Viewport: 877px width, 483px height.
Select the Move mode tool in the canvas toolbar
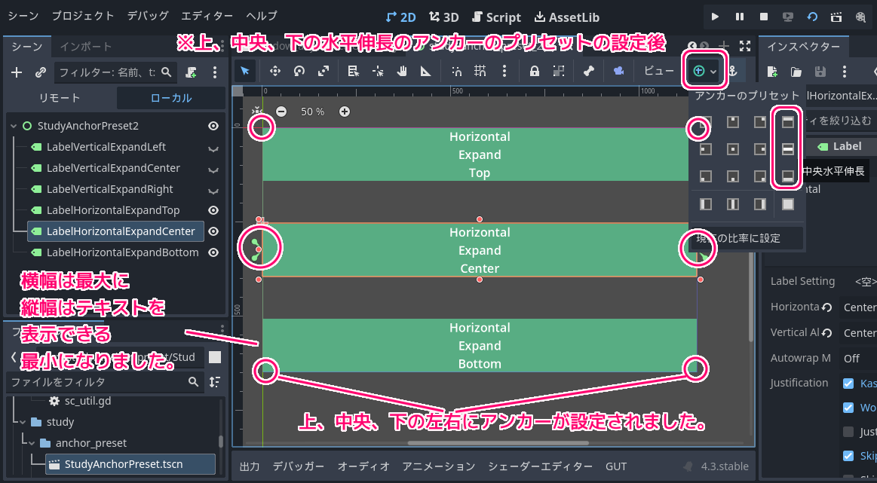pyautogui.click(x=274, y=71)
